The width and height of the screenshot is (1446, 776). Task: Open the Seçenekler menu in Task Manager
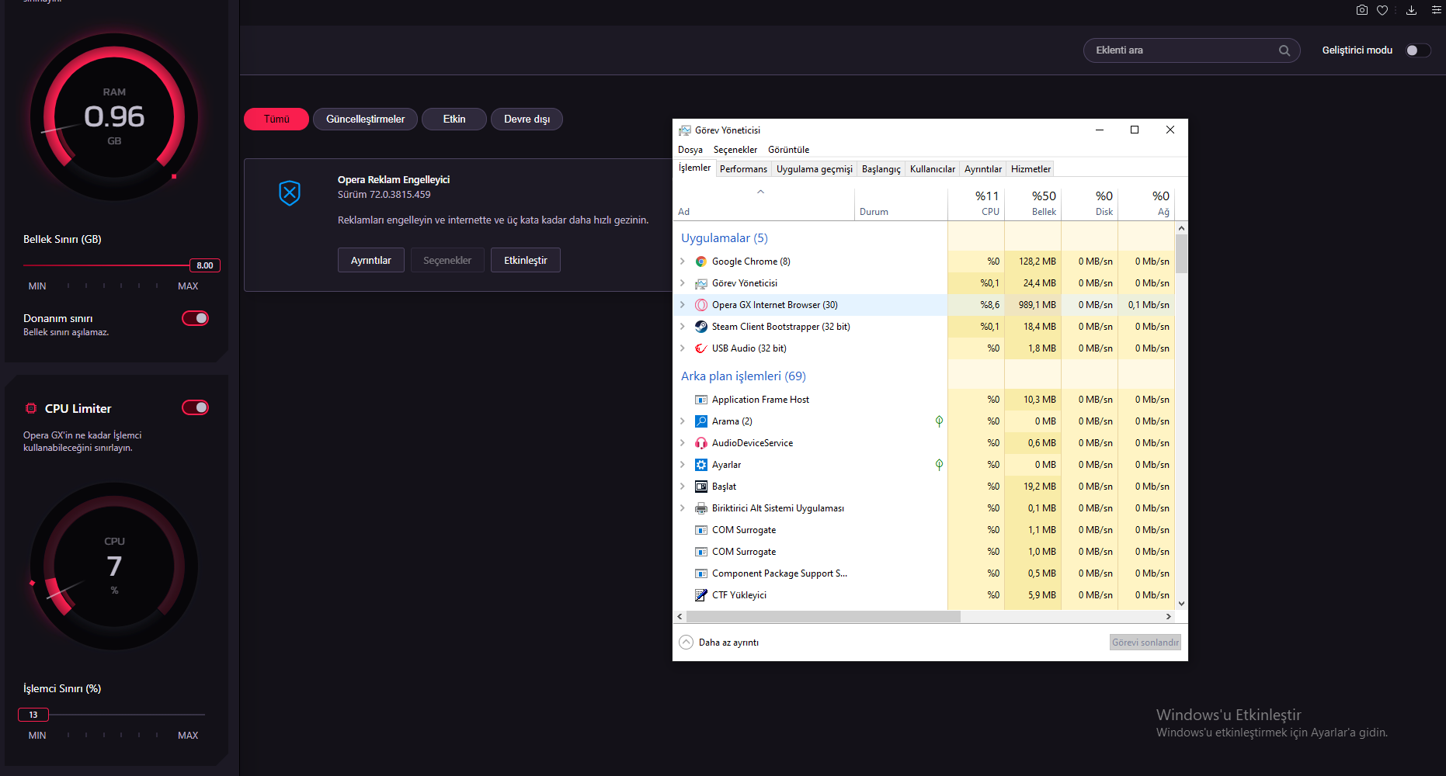point(735,150)
